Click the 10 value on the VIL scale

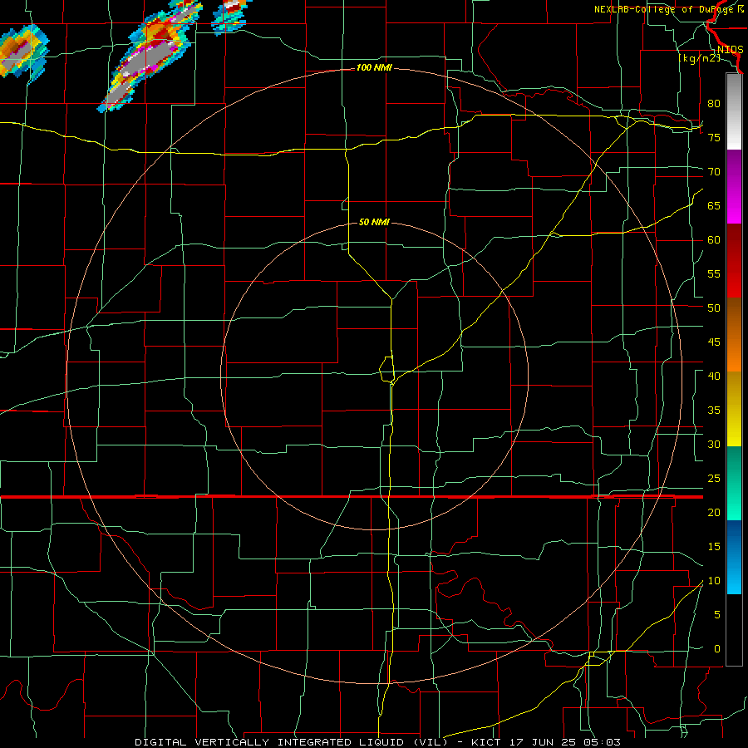(x=714, y=581)
